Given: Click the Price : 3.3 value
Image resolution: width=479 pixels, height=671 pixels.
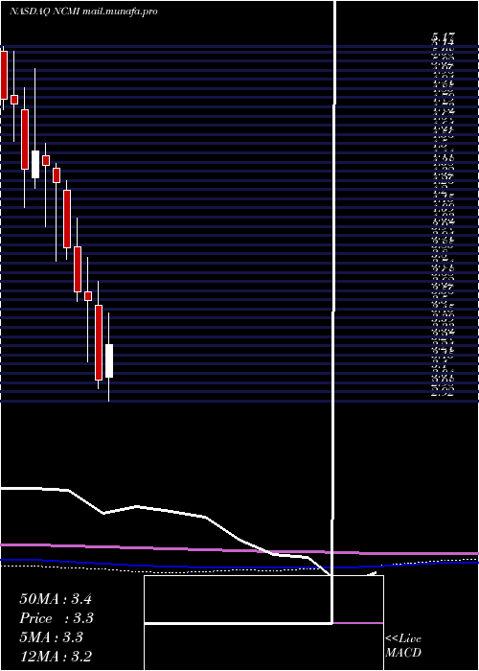Looking at the screenshot, I should pos(57,618).
